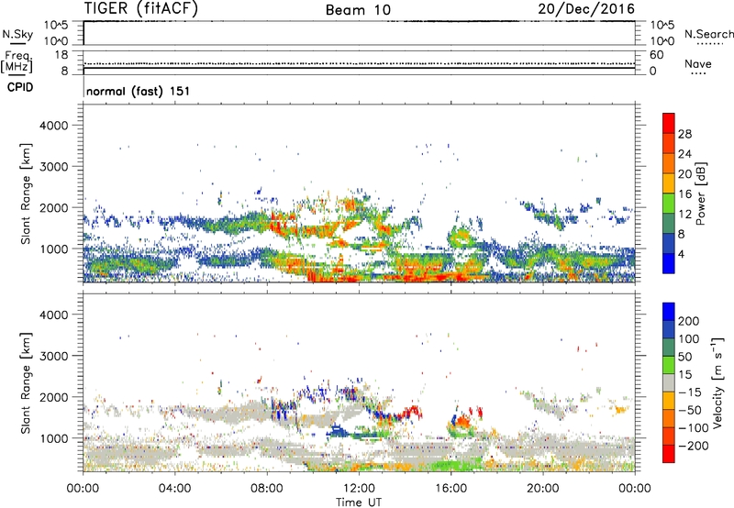Click the Velocity [m s-1] colorbar title
Viewport: 734px width, 508px height.
click(x=717, y=382)
